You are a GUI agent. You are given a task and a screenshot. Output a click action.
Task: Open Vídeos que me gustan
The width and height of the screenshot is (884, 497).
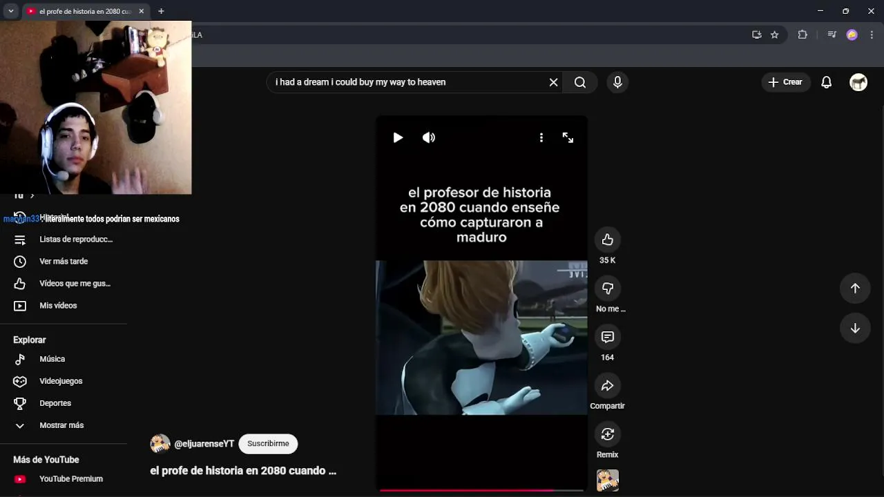64,284
